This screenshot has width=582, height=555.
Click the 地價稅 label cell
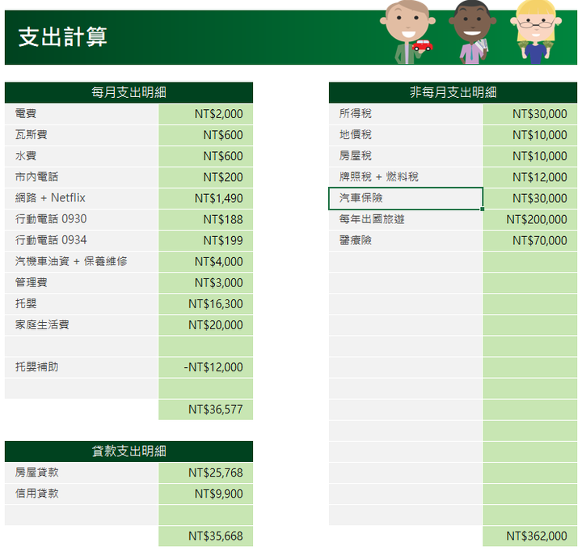click(406, 135)
